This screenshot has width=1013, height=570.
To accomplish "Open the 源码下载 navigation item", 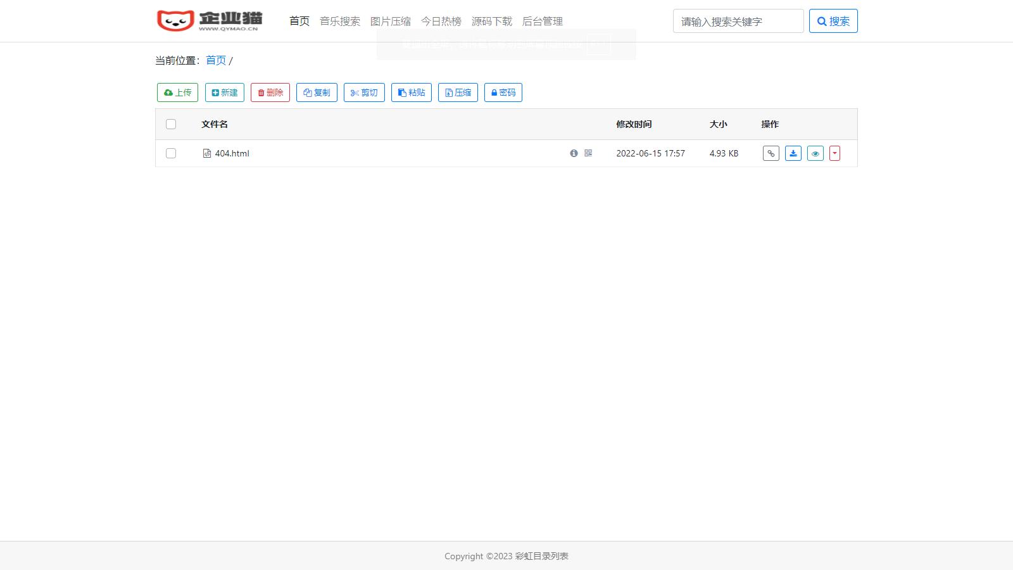I will coord(492,22).
